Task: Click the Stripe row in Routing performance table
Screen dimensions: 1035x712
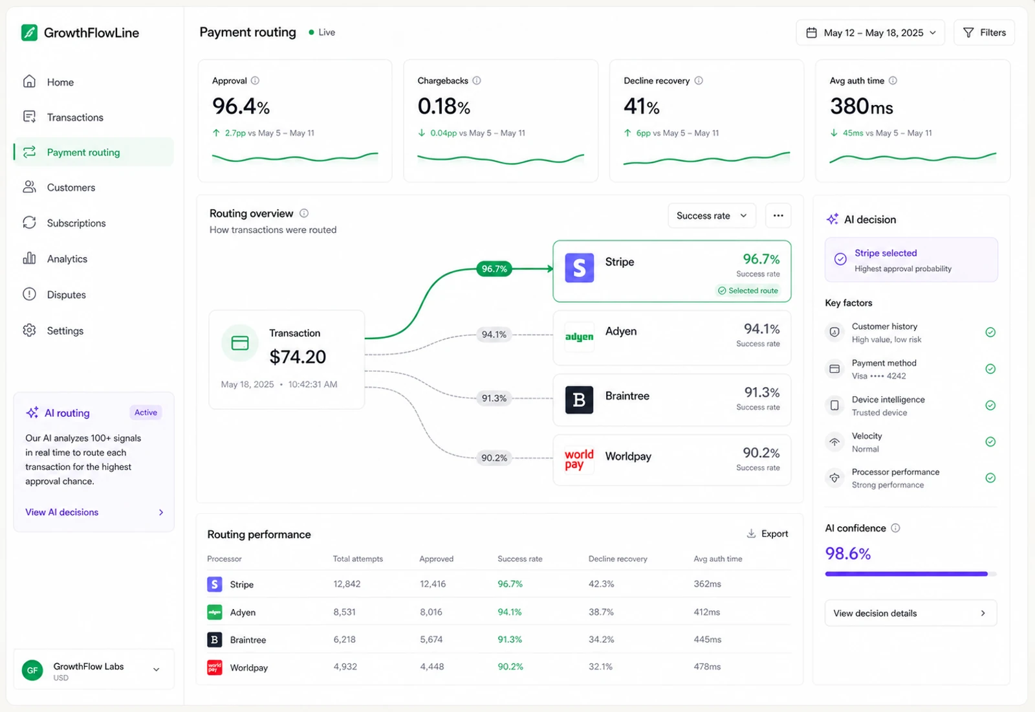Action: [x=499, y=584]
